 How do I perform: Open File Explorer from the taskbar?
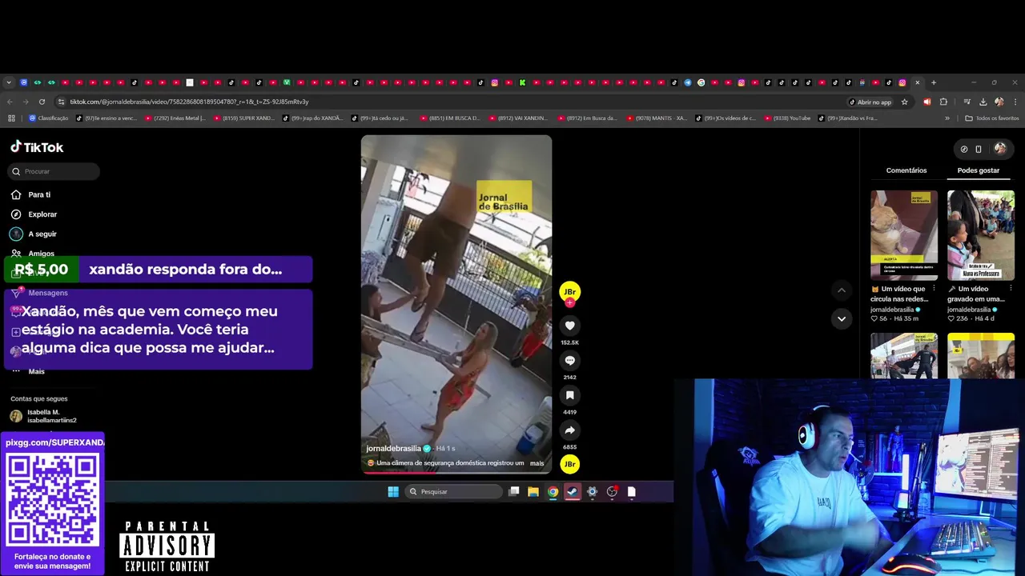[x=533, y=492]
